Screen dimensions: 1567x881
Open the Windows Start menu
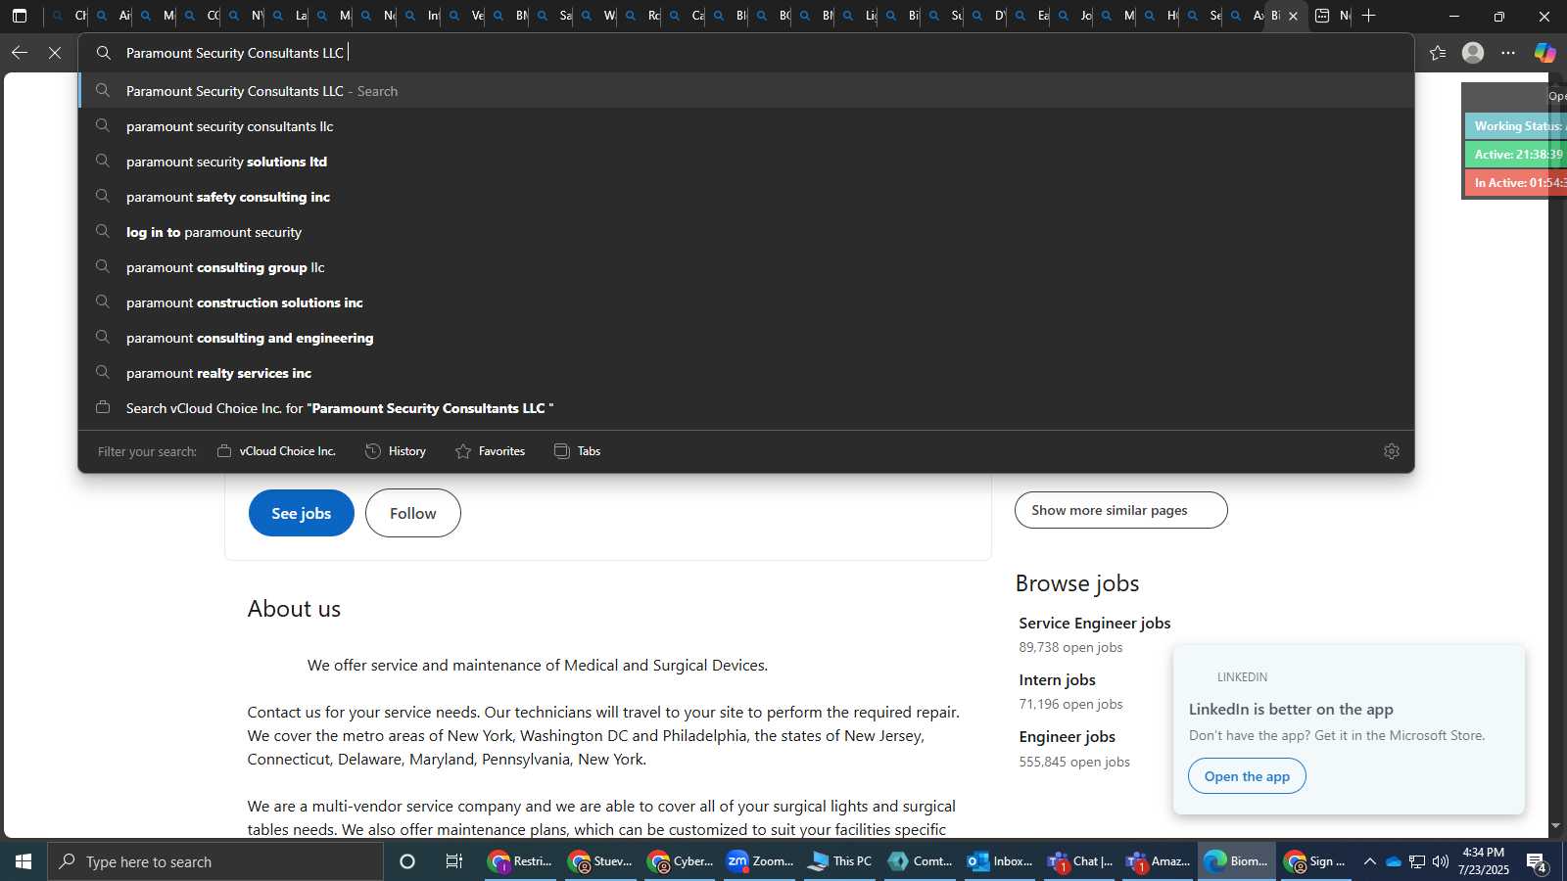[24, 861]
